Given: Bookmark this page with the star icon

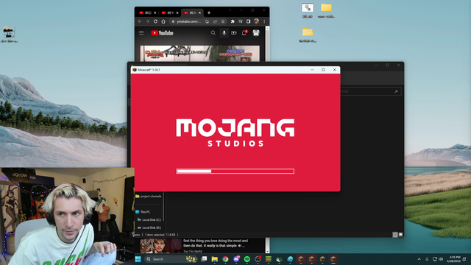Looking at the screenshot, I should click(223, 21).
